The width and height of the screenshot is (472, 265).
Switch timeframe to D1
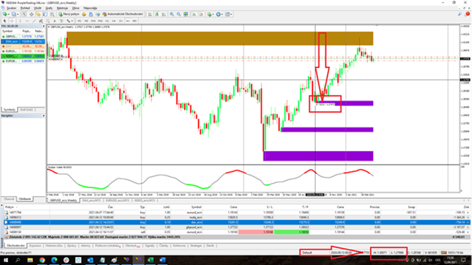tap(121, 21)
